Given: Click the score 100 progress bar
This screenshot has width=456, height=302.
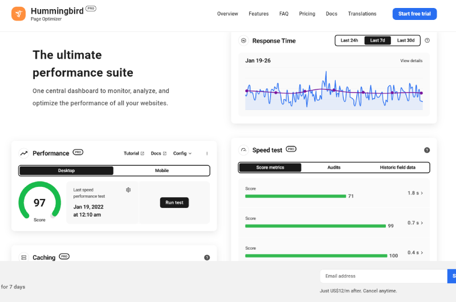Looking at the screenshot, I should [x=316, y=256].
